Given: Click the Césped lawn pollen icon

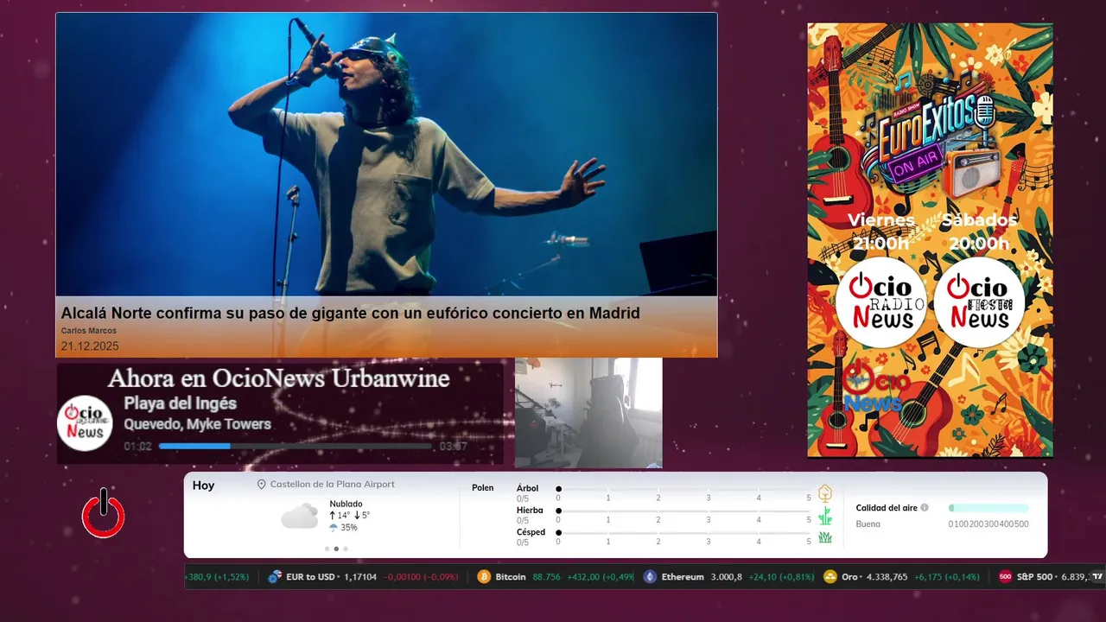Looking at the screenshot, I should 825,537.
